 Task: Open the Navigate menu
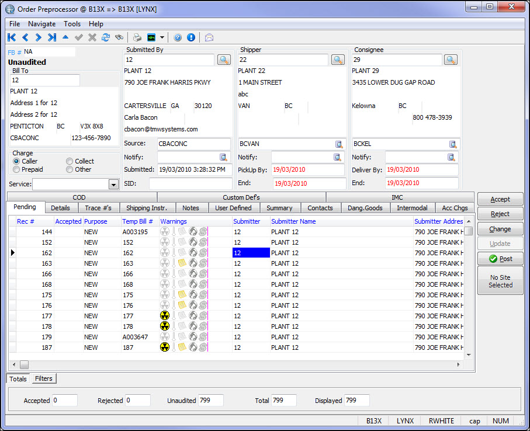pyautogui.click(x=41, y=24)
